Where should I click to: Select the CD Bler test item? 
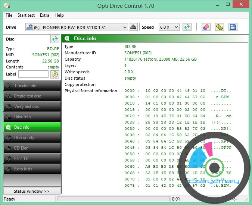coord(32,148)
